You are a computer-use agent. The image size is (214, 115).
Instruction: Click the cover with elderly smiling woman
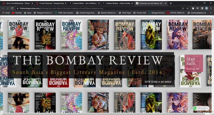98,34
